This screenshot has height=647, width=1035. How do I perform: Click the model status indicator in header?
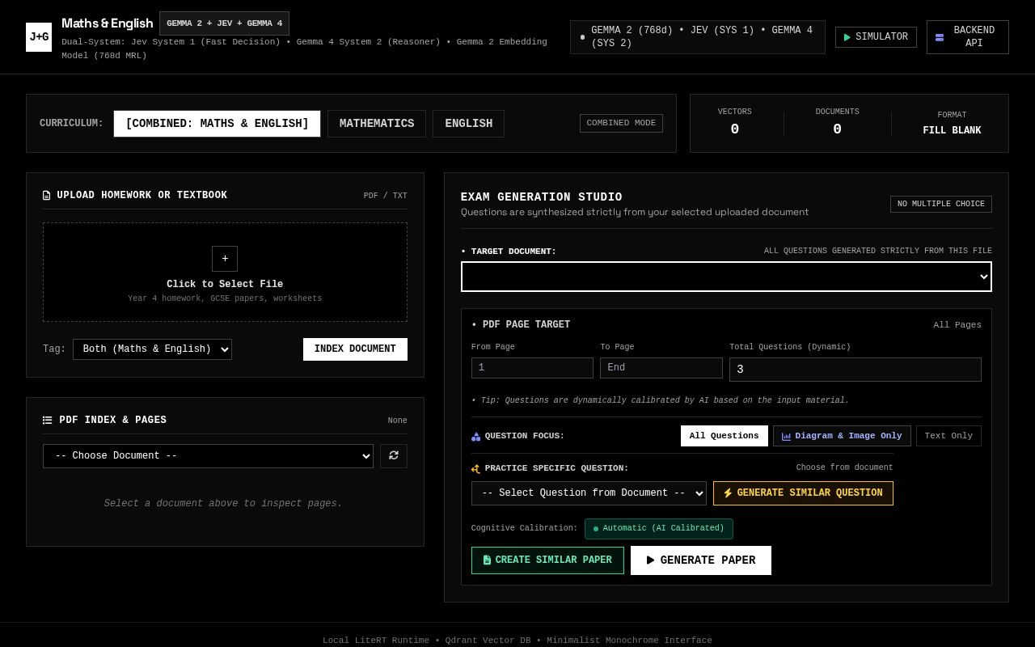(x=697, y=37)
